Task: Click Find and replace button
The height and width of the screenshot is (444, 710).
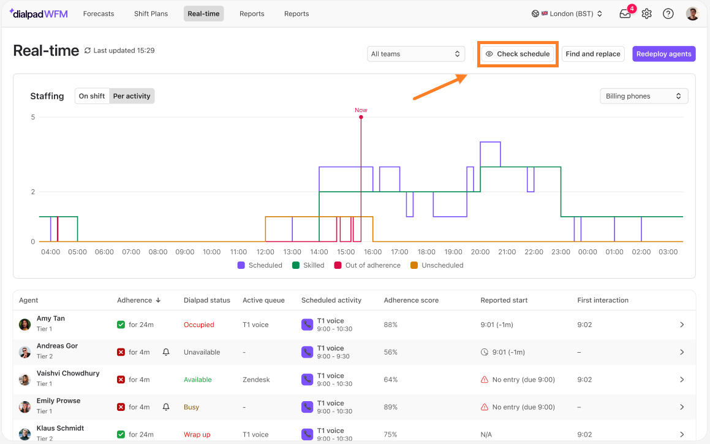Action: 593,54
